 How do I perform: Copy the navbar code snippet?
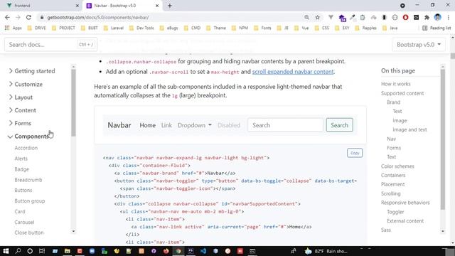[x=355, y=153]
